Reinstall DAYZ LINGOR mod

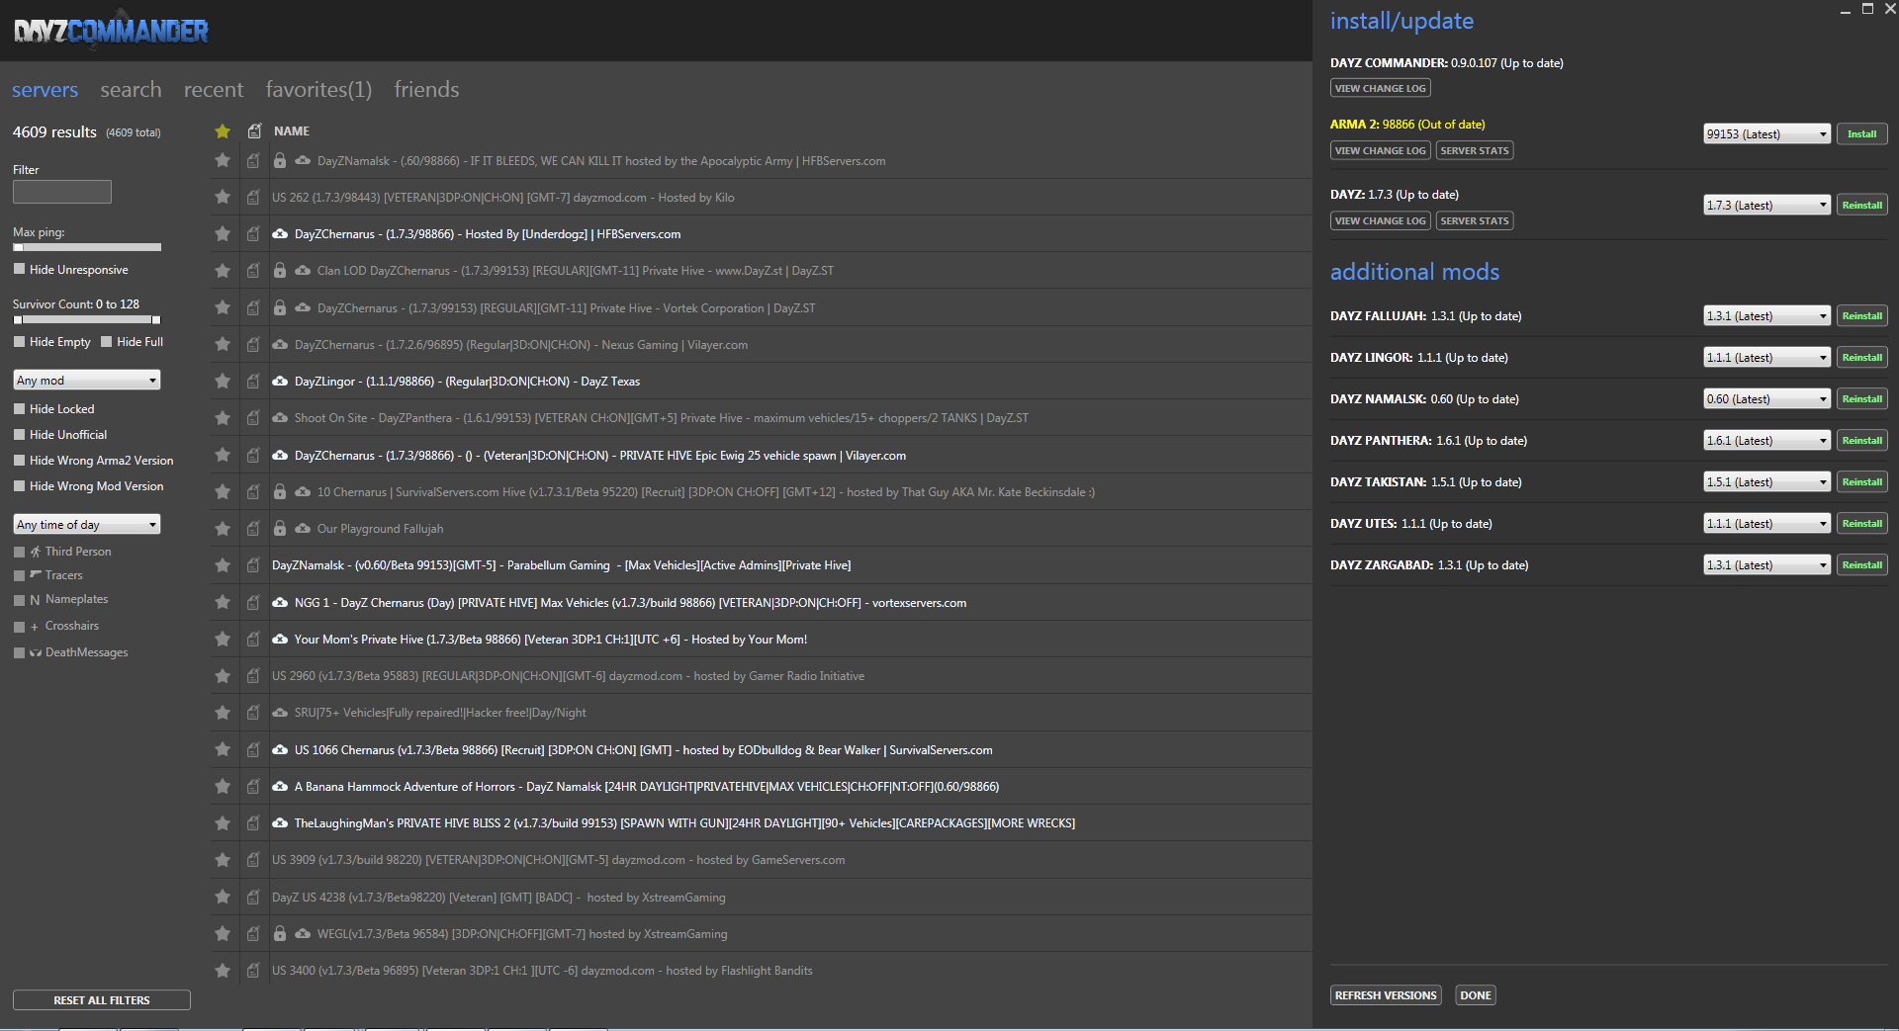1861,358
